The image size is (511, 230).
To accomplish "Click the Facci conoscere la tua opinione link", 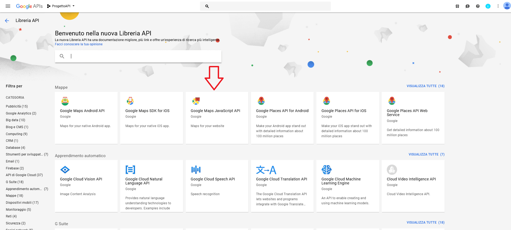I will click(78, 44).
